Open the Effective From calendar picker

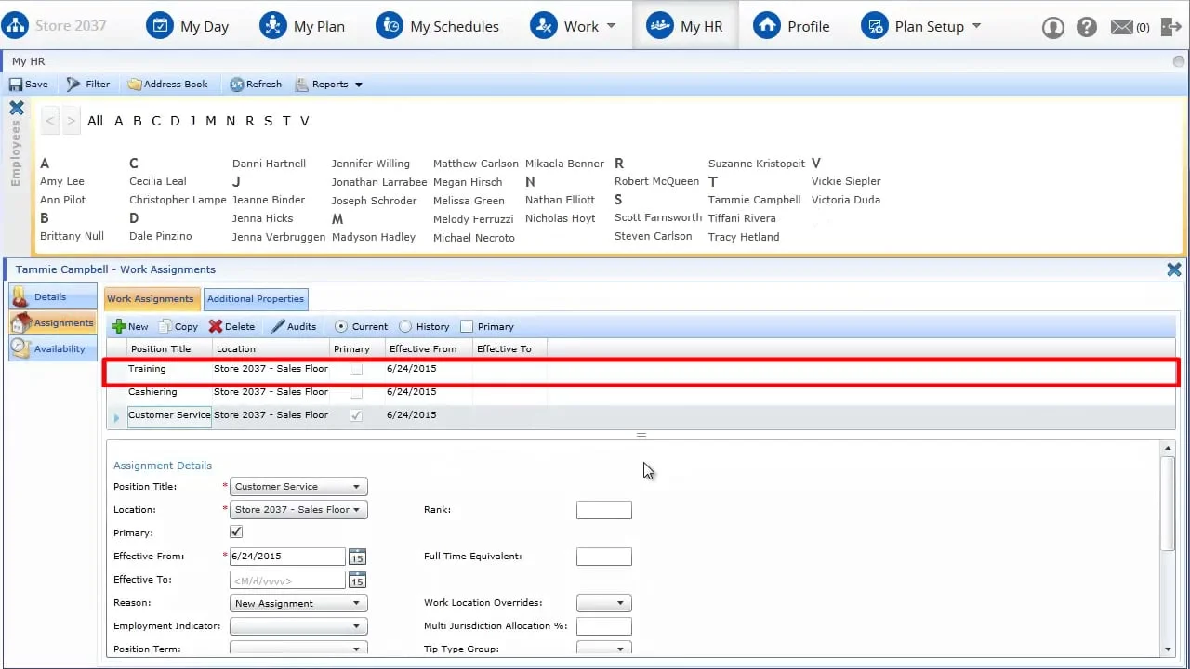(357, 557)
